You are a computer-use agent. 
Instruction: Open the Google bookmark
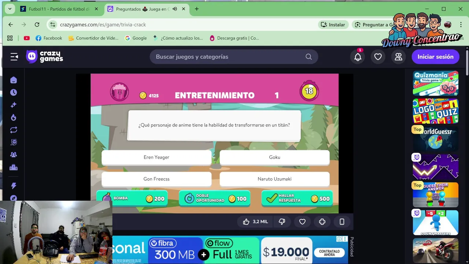pyautogui.click(x=136, y=38)
